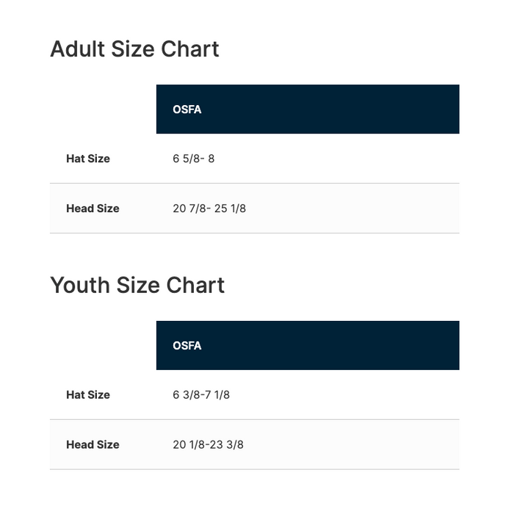Viewport: 514px width, 514px height.
Task: Click Head Size label in Youth chart
Action: click(93, 445)
